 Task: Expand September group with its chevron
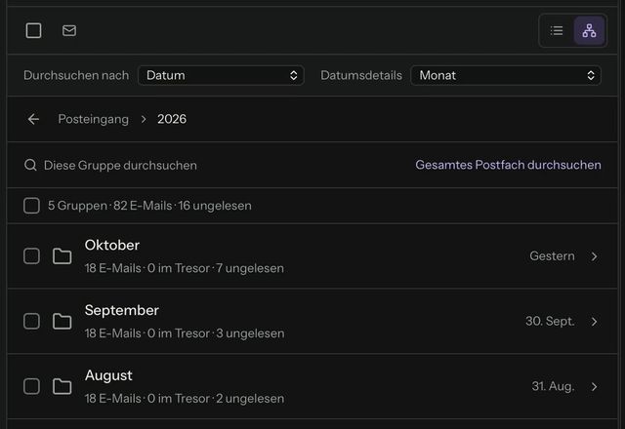[x=595, y=321]
